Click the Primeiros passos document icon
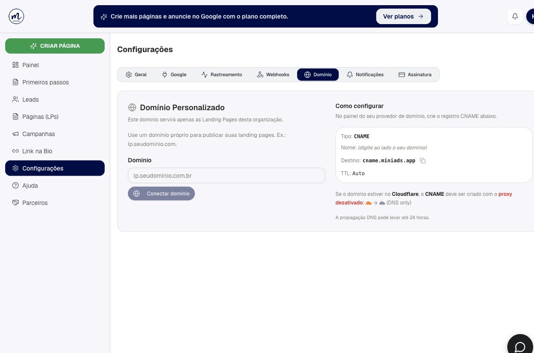 (x=16, y=82)
